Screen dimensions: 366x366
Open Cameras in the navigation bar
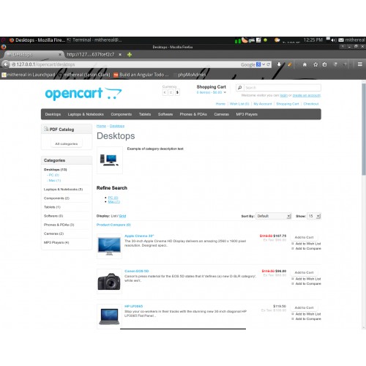point(222,114)
